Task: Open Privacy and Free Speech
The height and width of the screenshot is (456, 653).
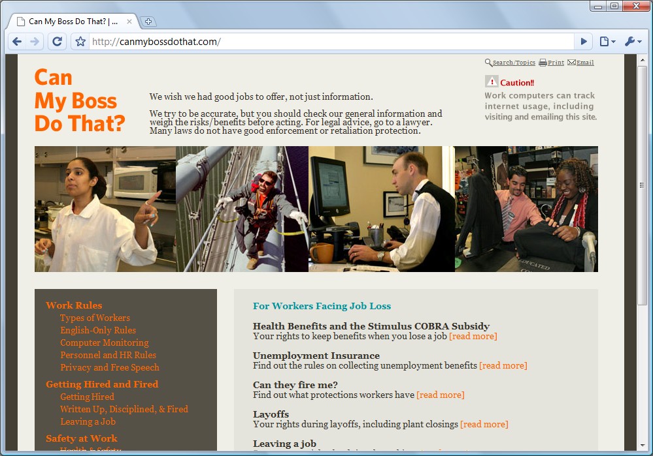Action: (110, 367)
